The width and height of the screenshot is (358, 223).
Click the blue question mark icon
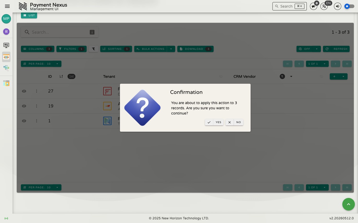pos(142,108)
